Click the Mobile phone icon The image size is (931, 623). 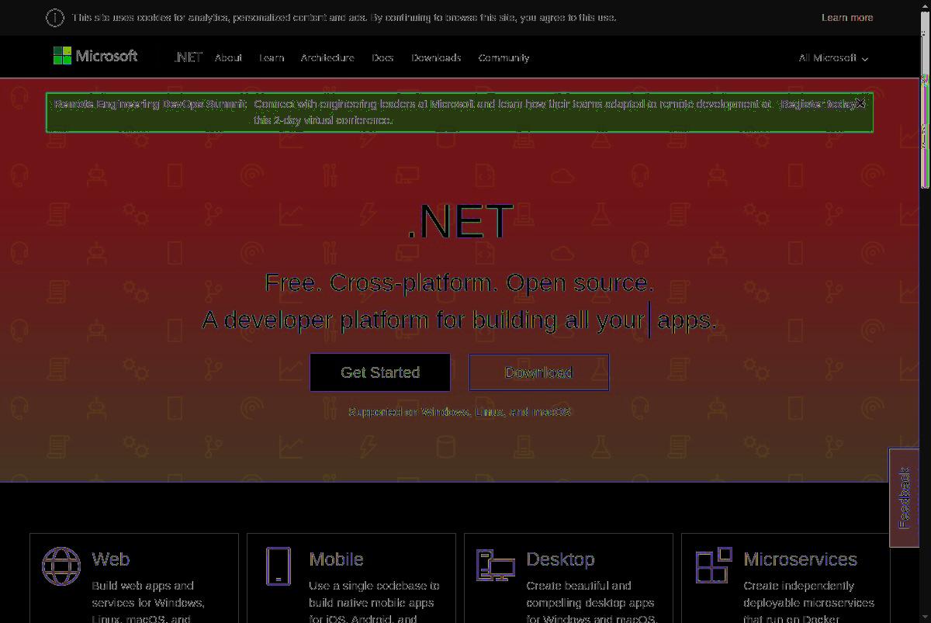click(278, 566)
